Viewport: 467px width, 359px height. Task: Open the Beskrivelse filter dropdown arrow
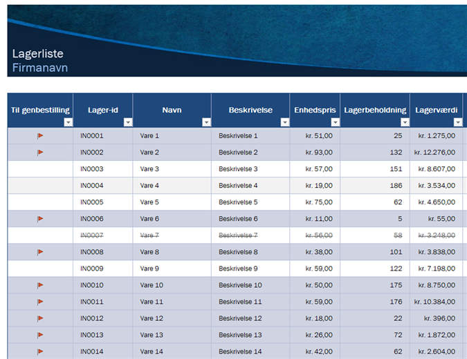coord(284,122)
